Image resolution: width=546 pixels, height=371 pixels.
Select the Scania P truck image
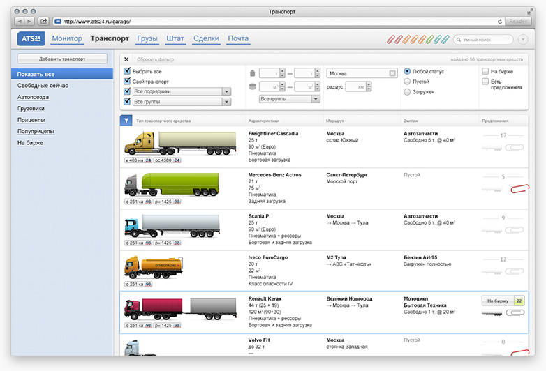(172, 226)
